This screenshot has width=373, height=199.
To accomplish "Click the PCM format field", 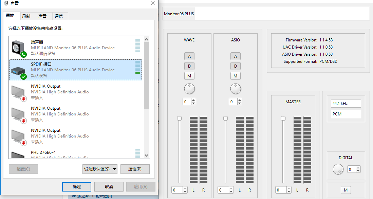I will pyautogui.click(x=346, y=114).
